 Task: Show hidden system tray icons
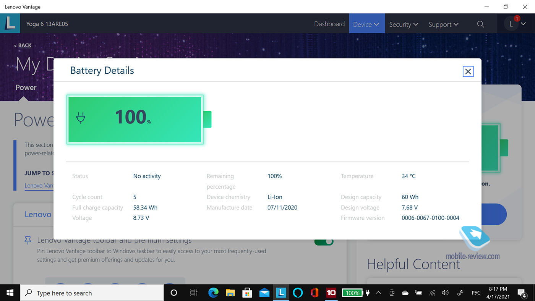click(x=378, y=293)
